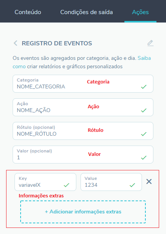Switch to the Conteúdo tab
This screenshot has width=166, height=234.
[x=28, y=12]
